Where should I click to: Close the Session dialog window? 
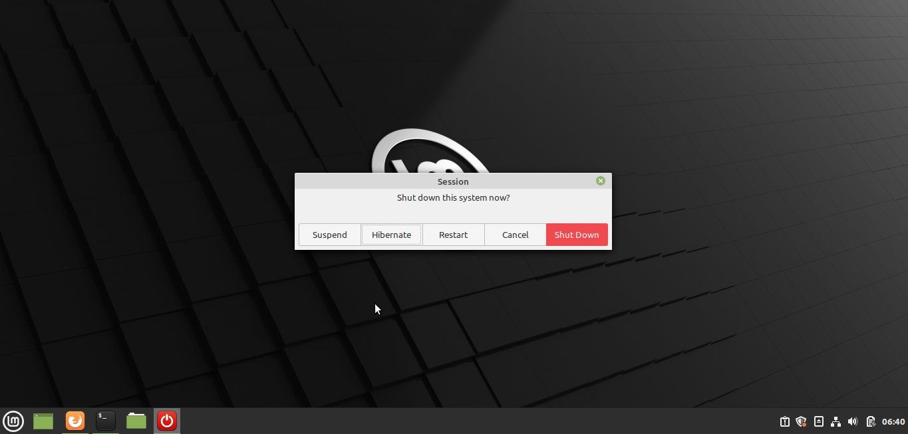[600, 180]
